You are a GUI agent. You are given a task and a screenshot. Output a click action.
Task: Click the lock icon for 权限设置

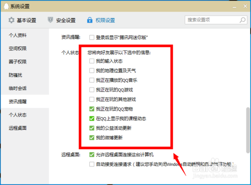(x=90, y=20)
